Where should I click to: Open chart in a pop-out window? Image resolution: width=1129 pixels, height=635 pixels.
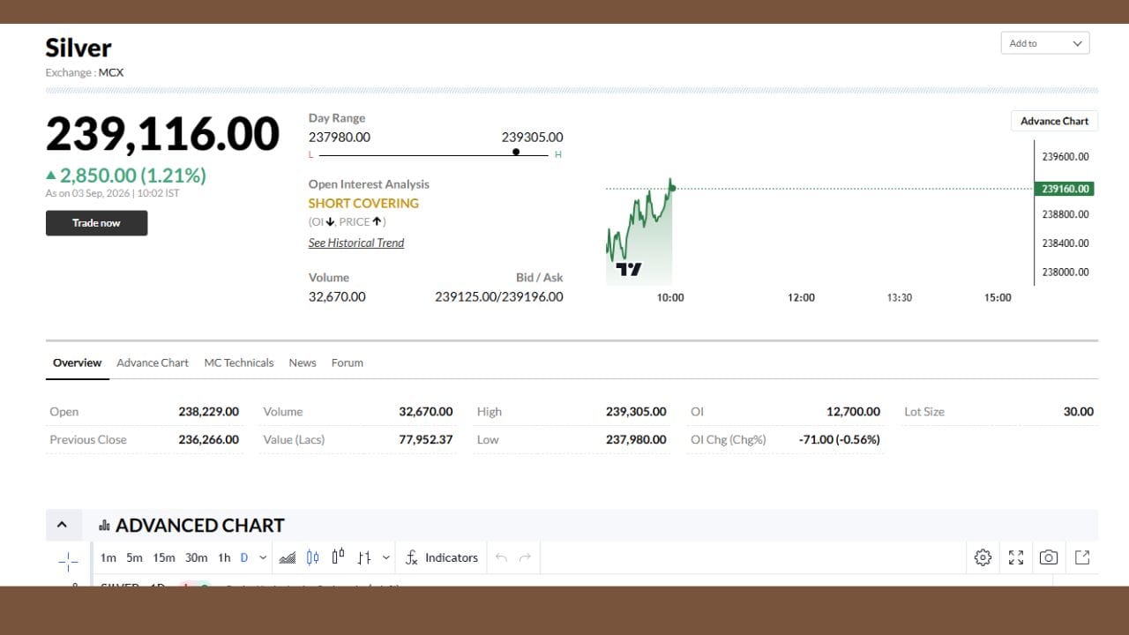tap(1082, 557)
